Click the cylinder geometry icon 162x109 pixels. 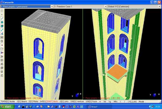(2, 41)
